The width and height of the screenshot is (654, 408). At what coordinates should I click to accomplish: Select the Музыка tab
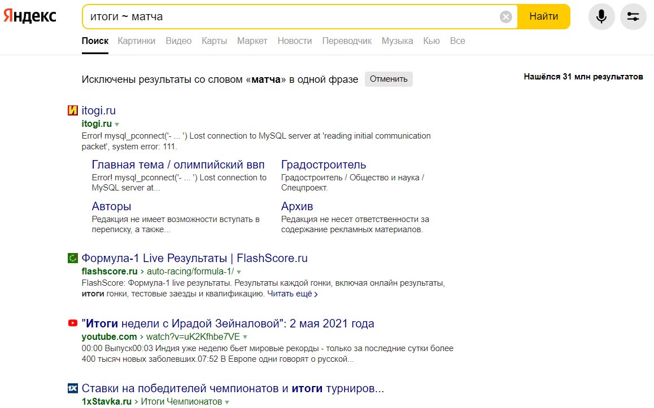point(398,41)
